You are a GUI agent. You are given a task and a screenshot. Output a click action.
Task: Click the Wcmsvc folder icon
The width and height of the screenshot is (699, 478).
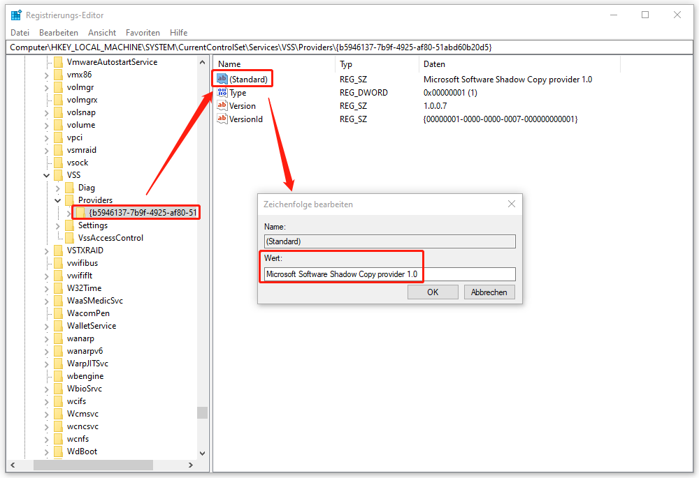(x=59, y=414)
